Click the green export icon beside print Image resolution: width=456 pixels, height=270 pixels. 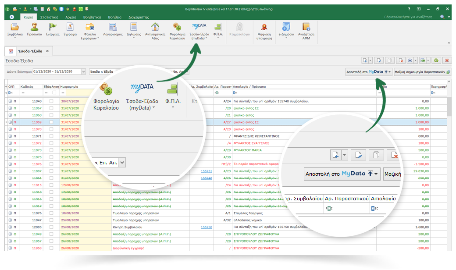pyautogui.click(x=423, y=60)
